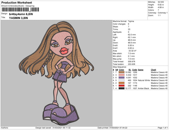Click 'Madeira Classic 40' in the 1256 row
169x130 pixels.
click(159, 72)
